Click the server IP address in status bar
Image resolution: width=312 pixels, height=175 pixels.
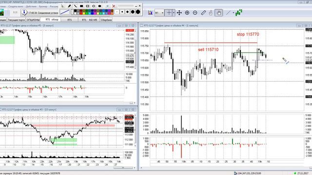point(250,174)
